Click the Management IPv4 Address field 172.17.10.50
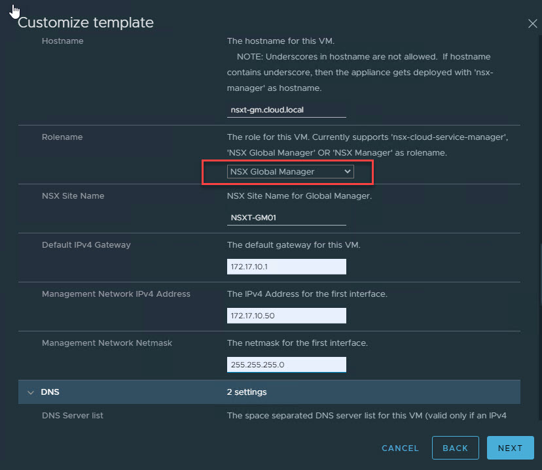The image size is (542, 470). [x=287, y=316]
